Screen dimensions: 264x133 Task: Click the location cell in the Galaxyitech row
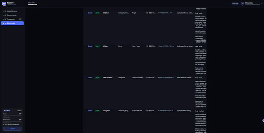tap(124, 111)
